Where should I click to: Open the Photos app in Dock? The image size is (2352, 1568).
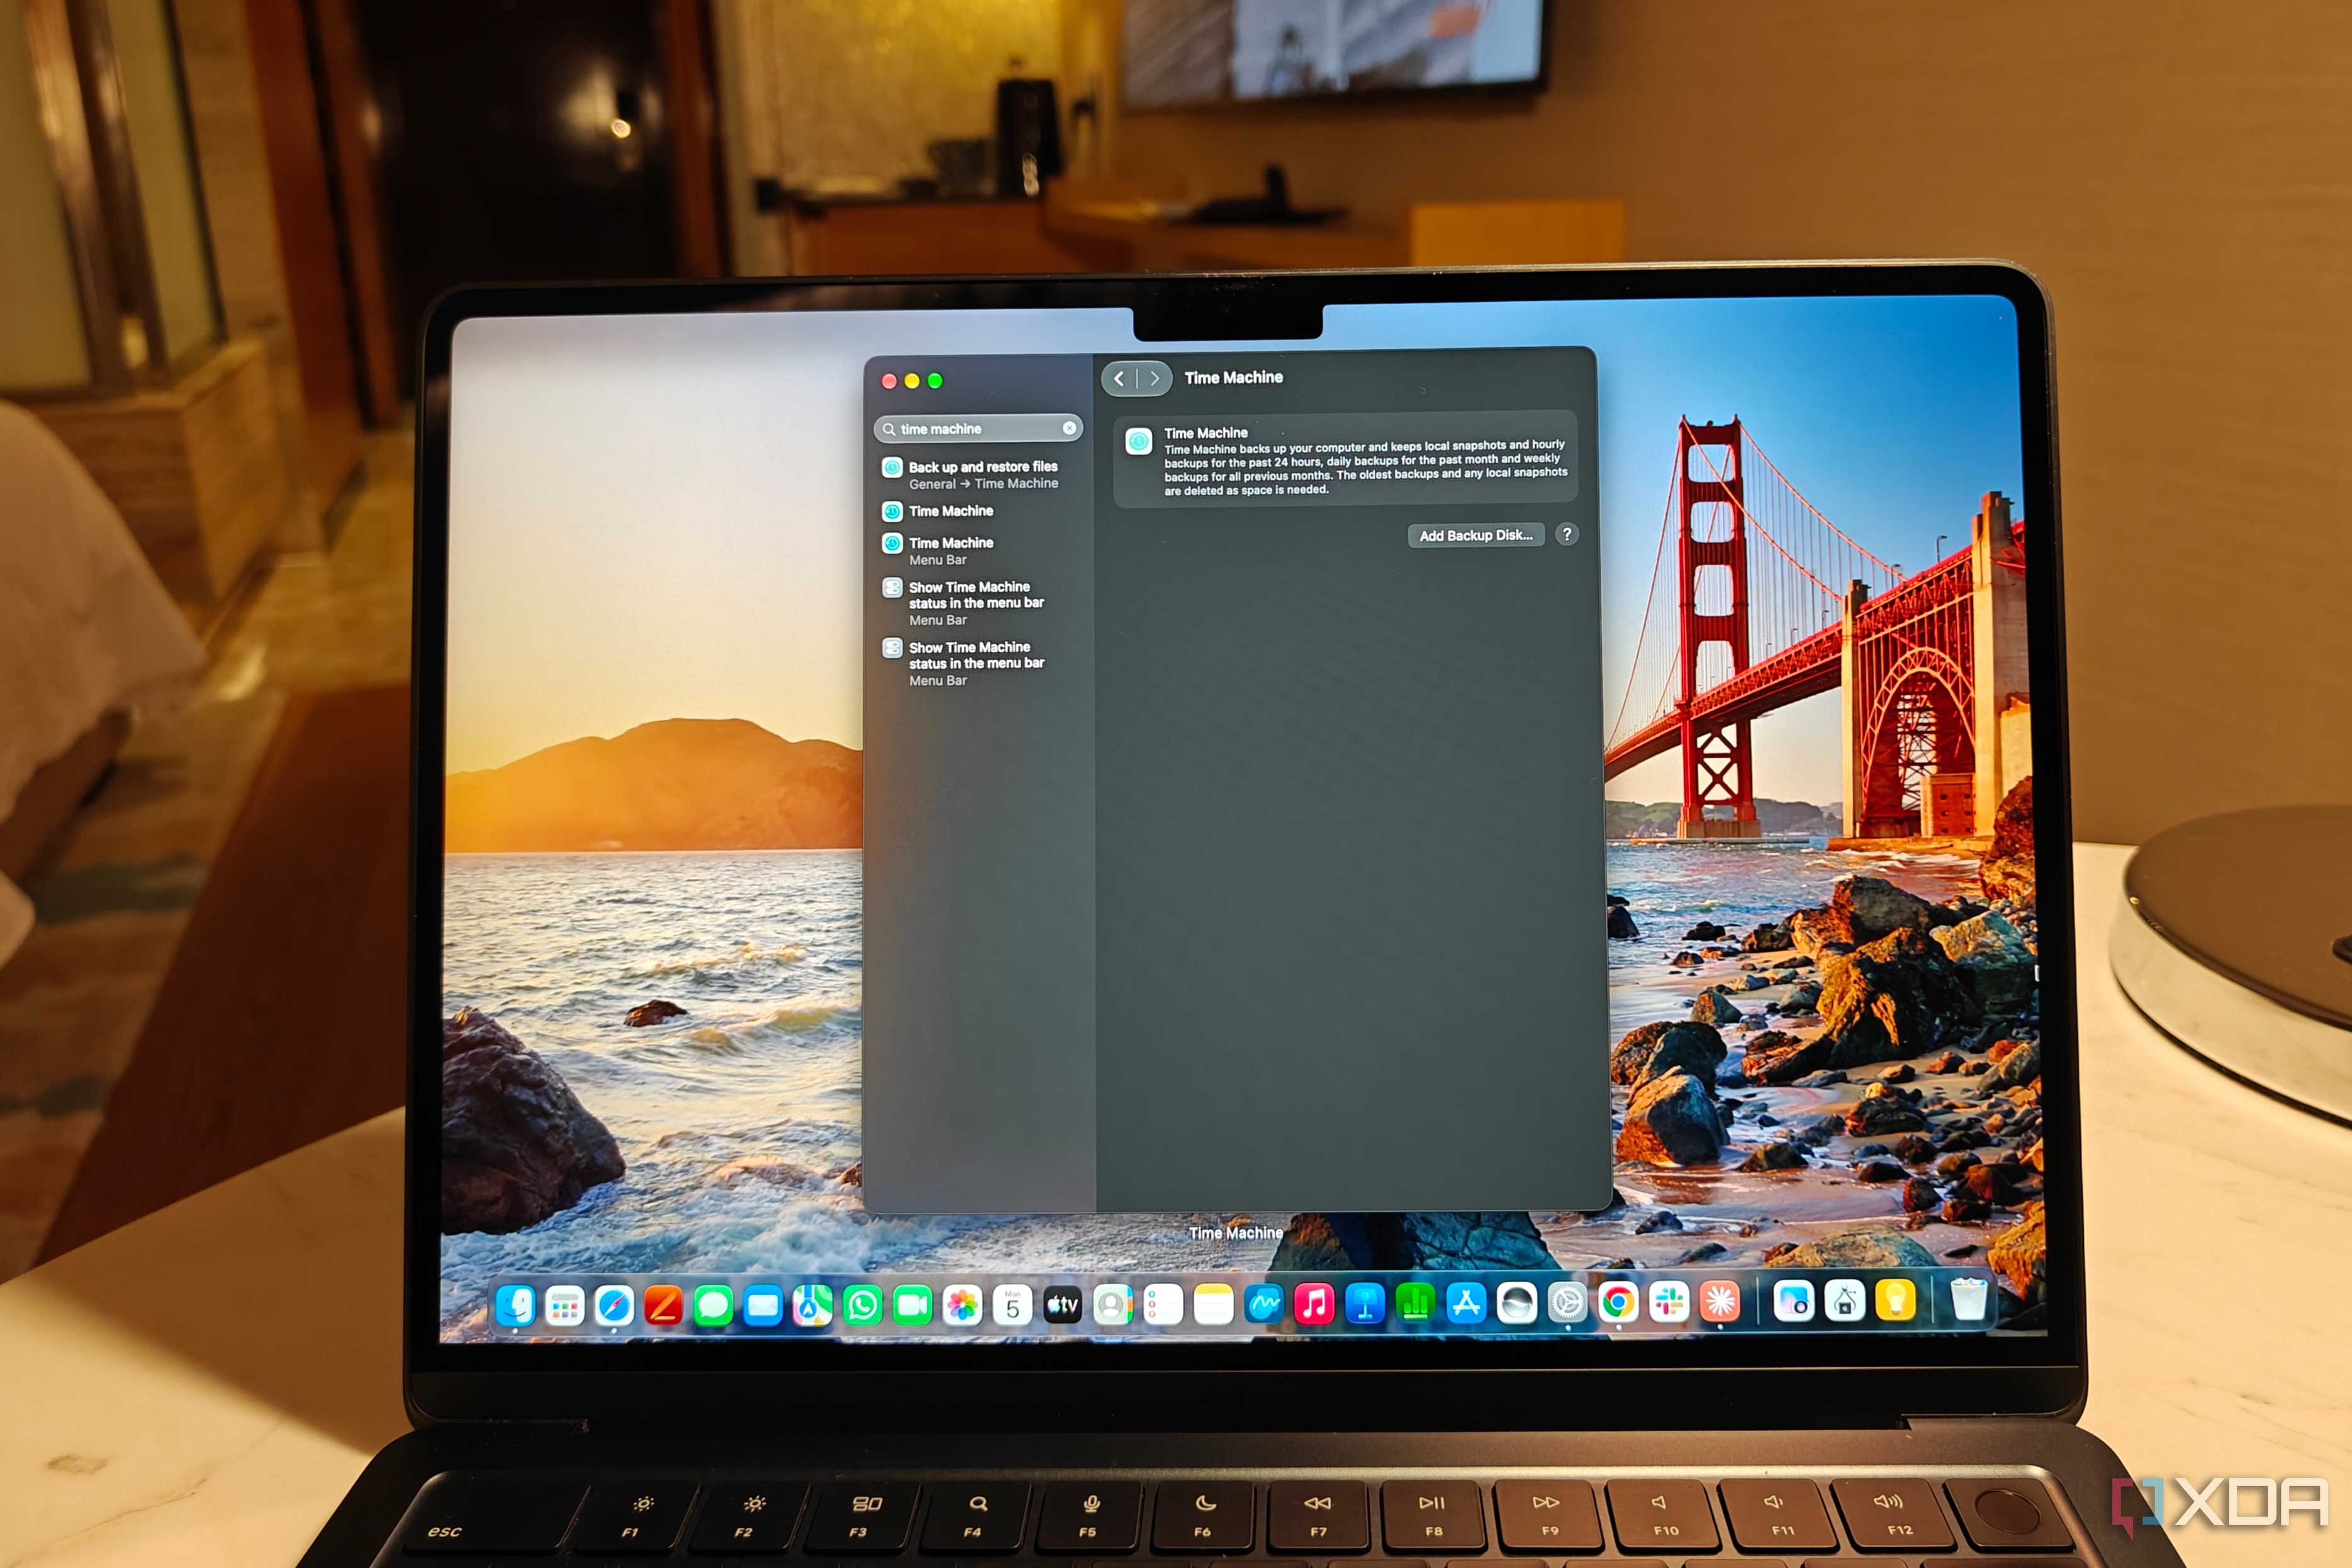(962, 1305)
